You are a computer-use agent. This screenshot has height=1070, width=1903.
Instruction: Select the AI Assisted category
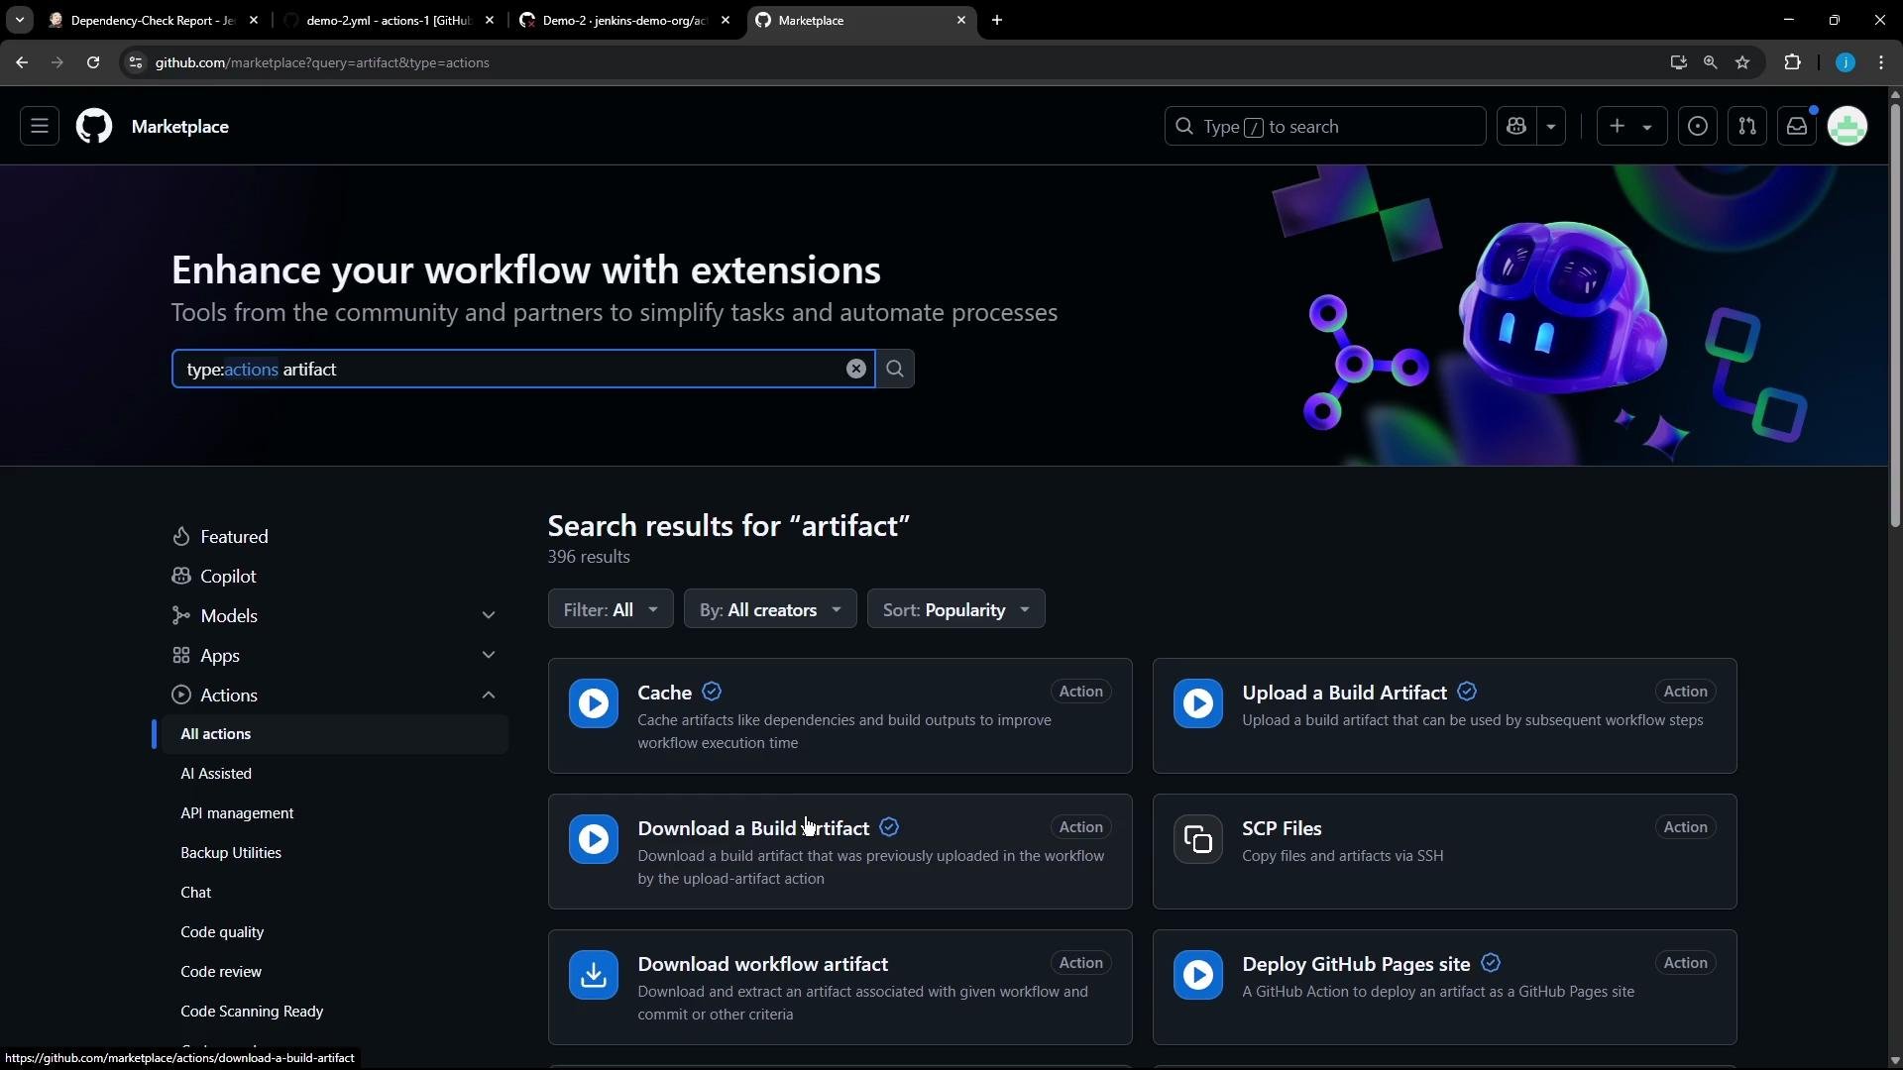[x=216, y=774]
